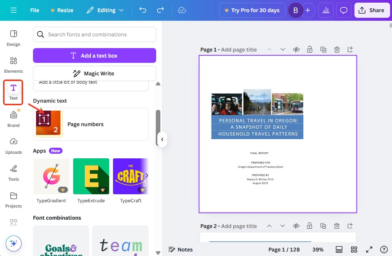Open the Editing mode dropdown
The image size is (392, 256).
tap(105, 10)
